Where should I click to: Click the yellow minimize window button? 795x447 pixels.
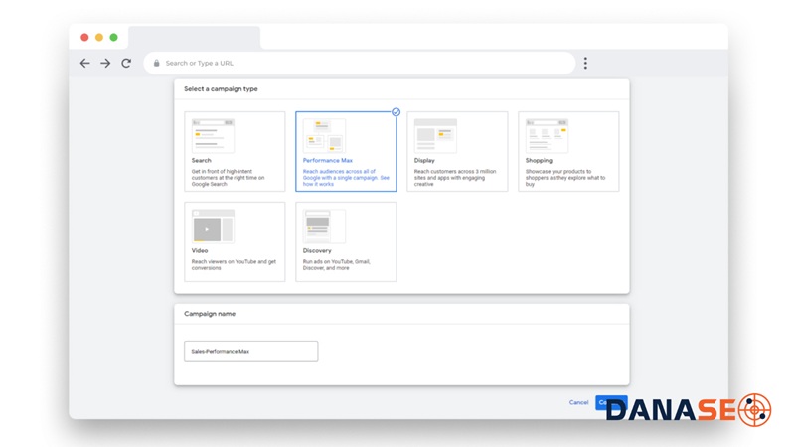click(x=99, y=37)
